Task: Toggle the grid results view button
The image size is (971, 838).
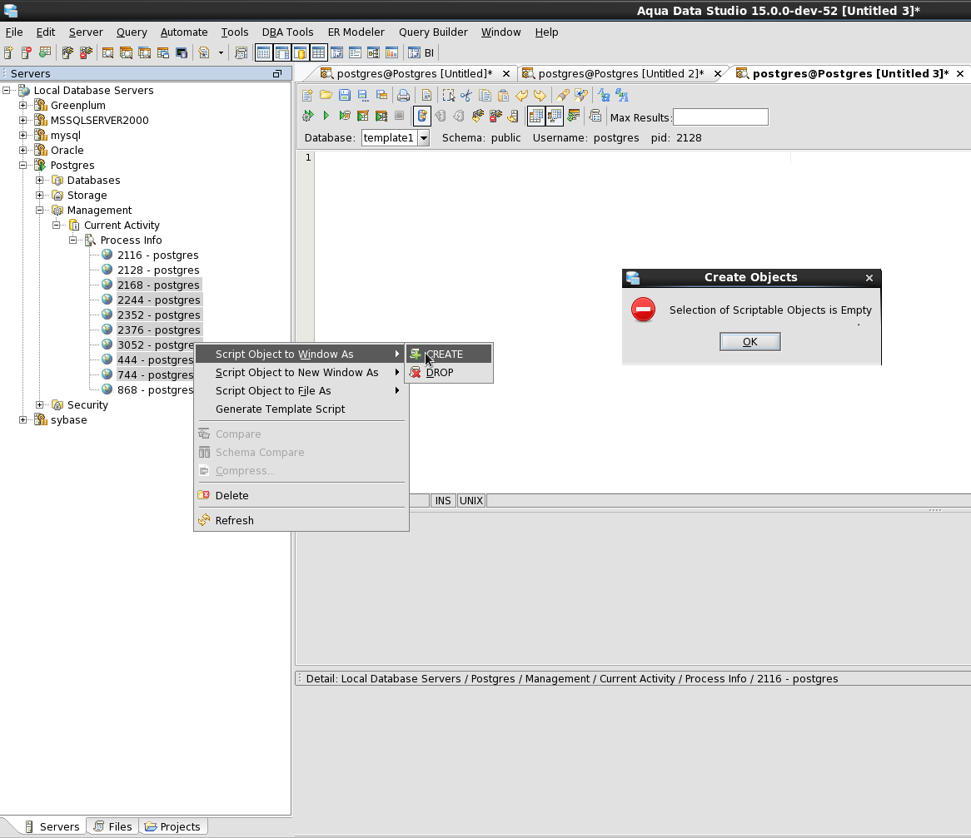Action: pos(536,116)
